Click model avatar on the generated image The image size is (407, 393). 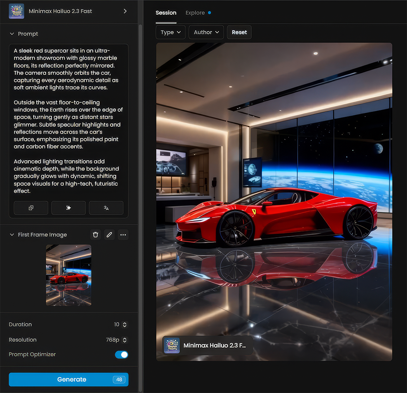click(172, 345)
